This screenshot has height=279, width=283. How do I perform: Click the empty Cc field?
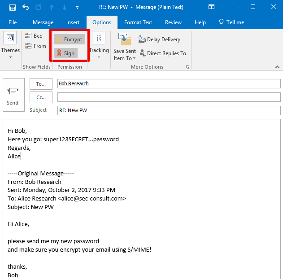169,97
